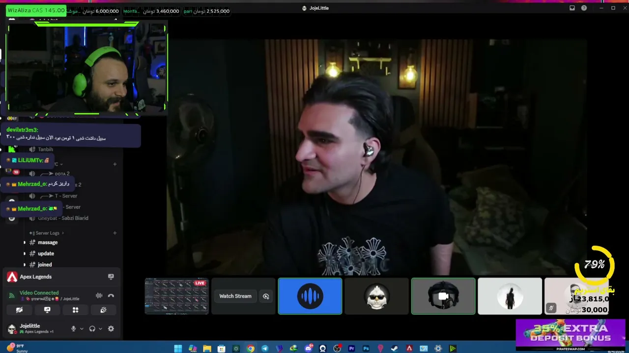Disconnect from the voice call
Viewport: 629px width, 353px height.
click(x=111, y=296)
